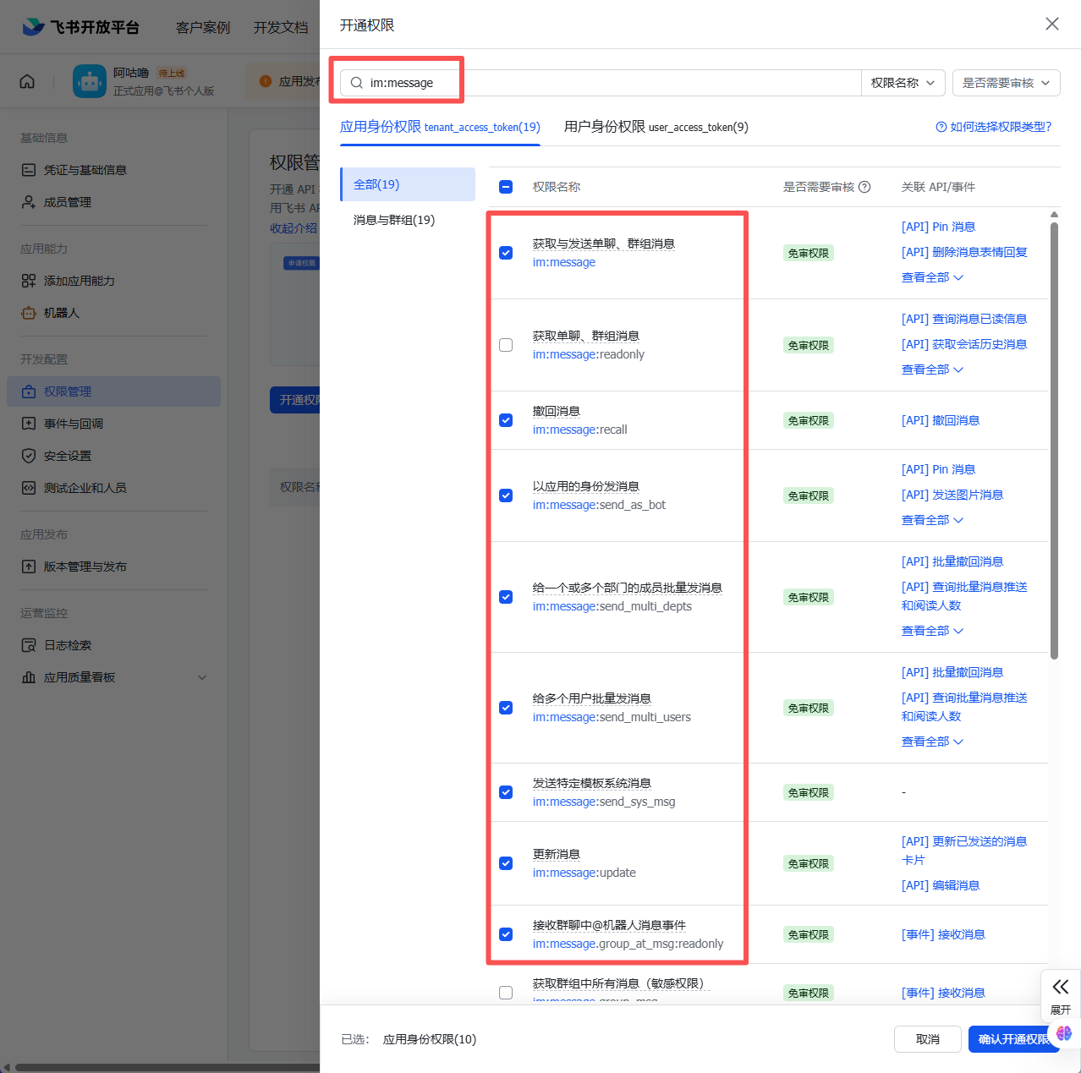Switch to the 用户身份权限 user_access_token tab

click(x=656, y=127)
